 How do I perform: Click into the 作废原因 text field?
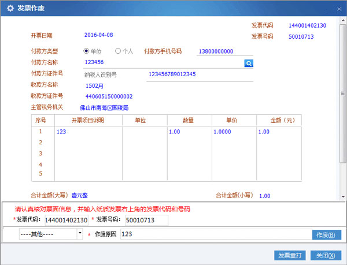pyautogui.click(x=215, y=234)
